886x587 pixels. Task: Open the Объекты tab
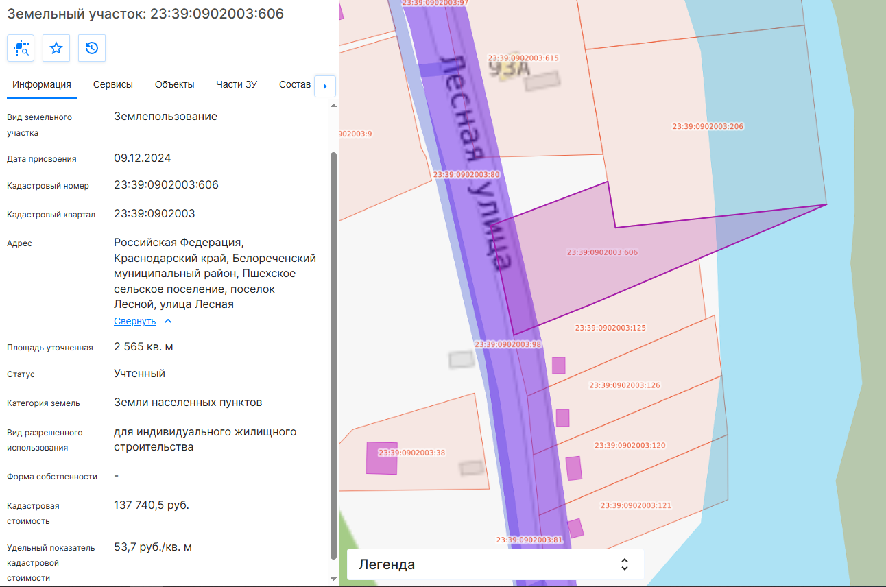click(x=175, y=85)
